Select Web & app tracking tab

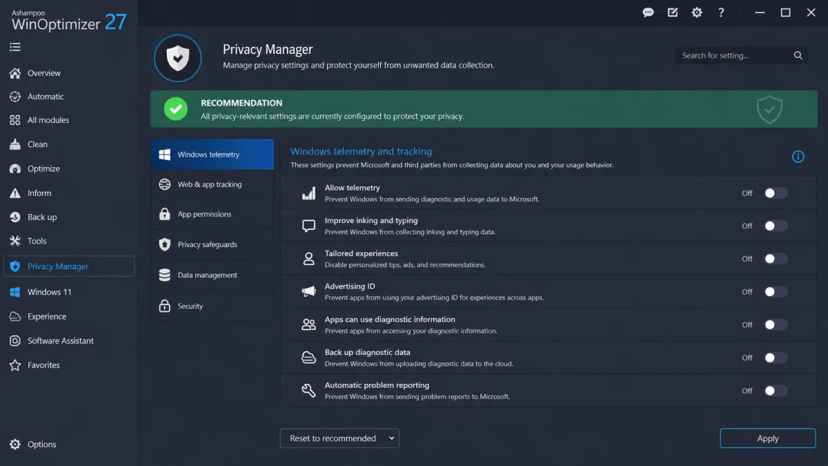tap(213, 184)
